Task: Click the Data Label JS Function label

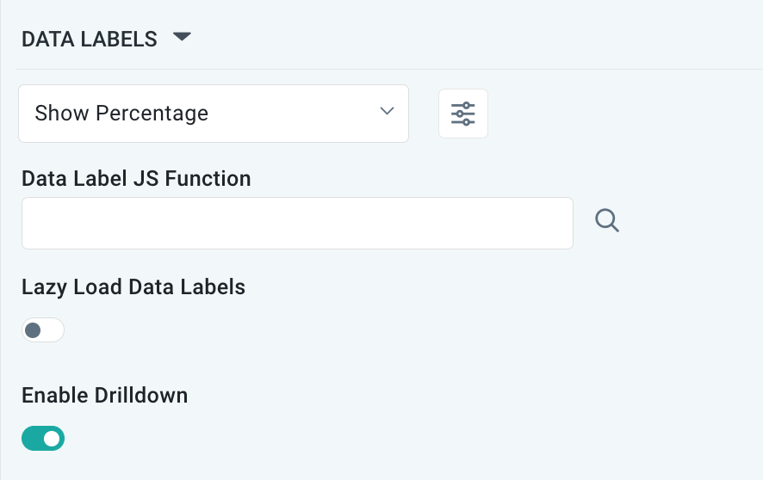Action: click(x=136, y=179)
